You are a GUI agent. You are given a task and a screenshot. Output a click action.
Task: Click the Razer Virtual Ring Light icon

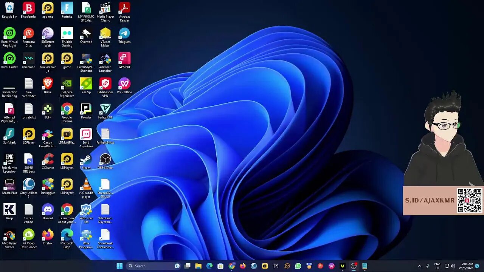coord(9,37)
